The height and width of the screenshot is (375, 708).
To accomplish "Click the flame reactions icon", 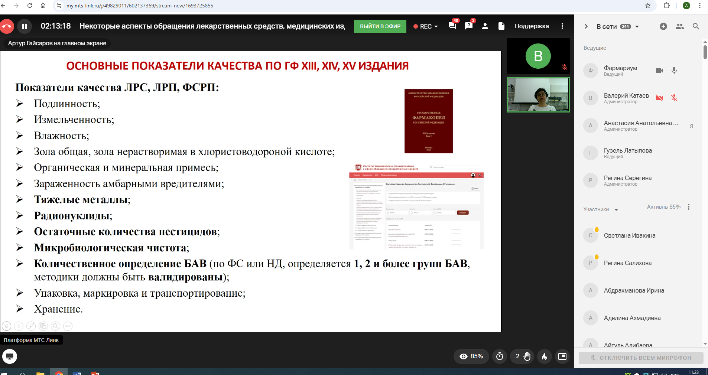I will coord(544,356).
